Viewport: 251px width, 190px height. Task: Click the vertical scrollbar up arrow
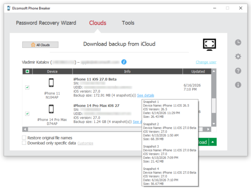click(x=214, y=71)
